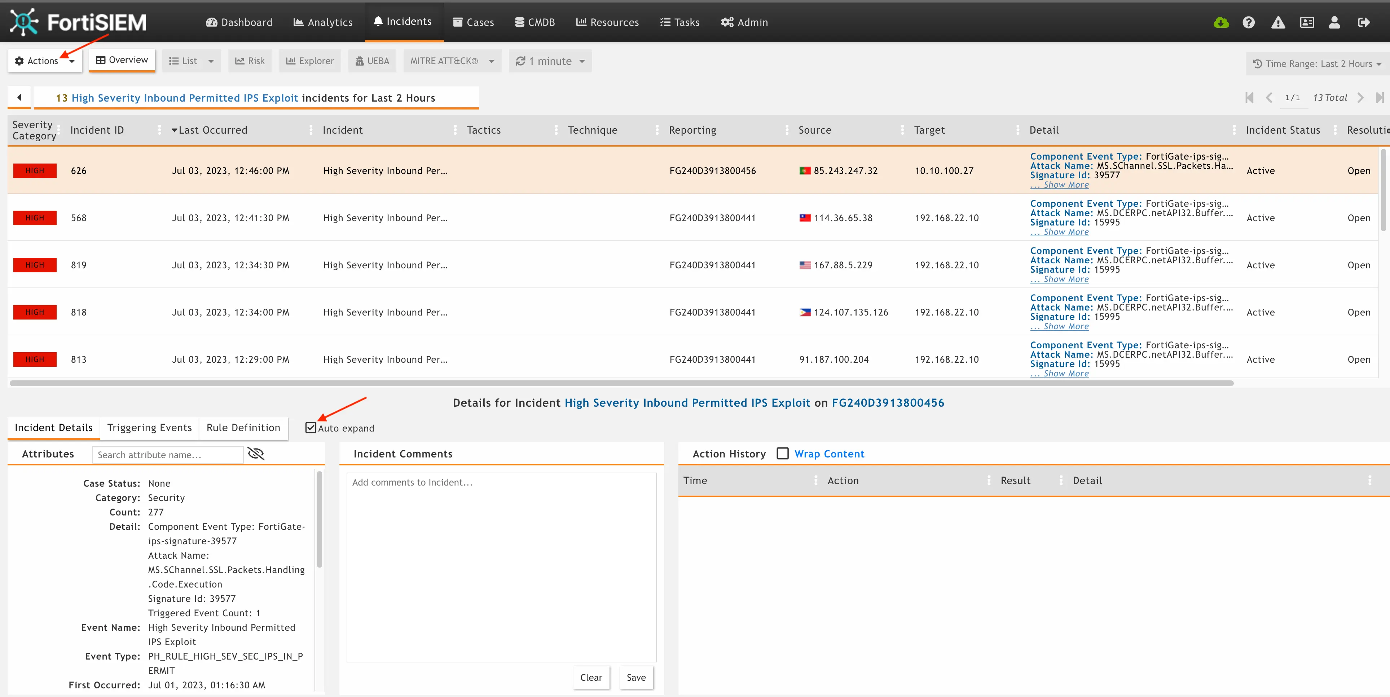Toggle hidden attributes eye icon
1390x697 pixels.
pyautogui.click(x=256, y=454)
